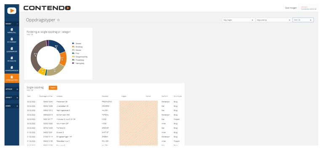Viewport: 325px width, 153px height.
Task: Toggle the Prosjektsalg legend entry in chart
Action: click(x=78, y=60)
